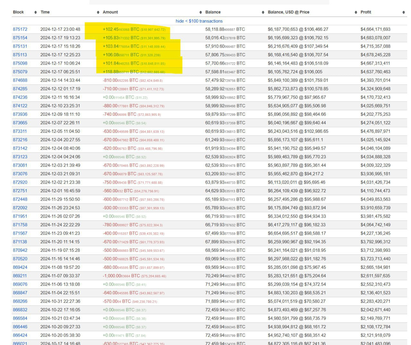This screenshot has width=411, height=345.
Task: Select block 866424 link
Action: pyautogui.click(x=20, y=335)
